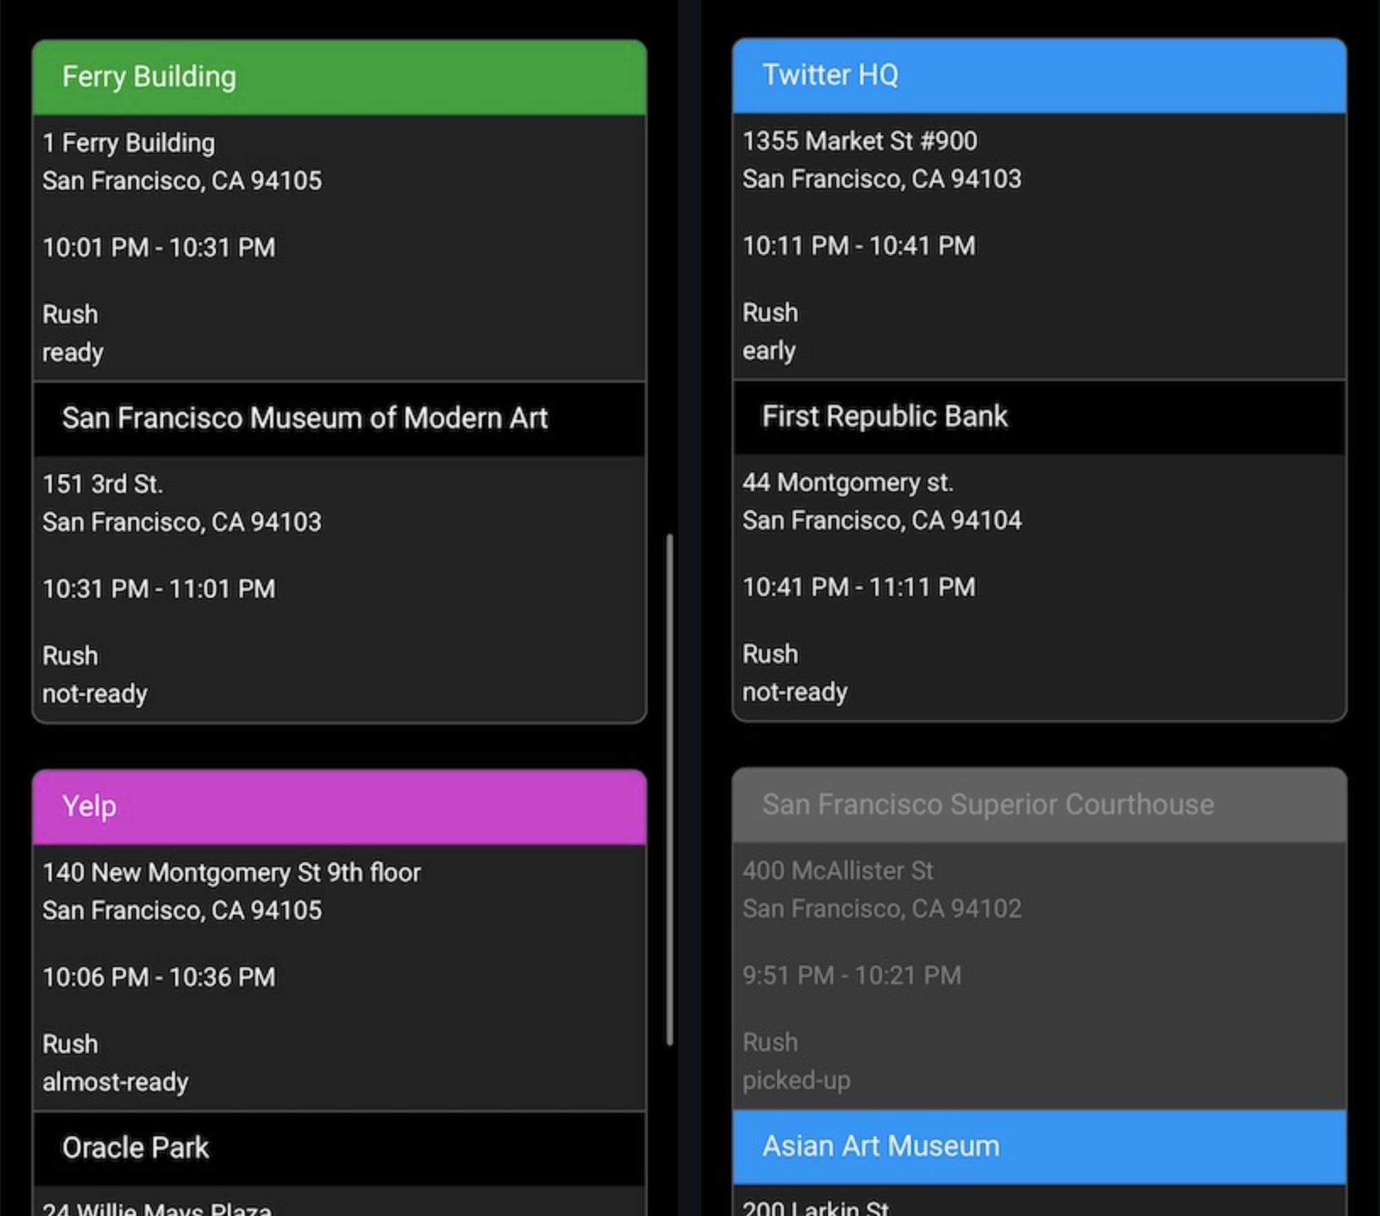Click the grayed San Francisco Superior Courthouse header
The width and height of the screenshot is (1380, 1216).
tap(1039, 804)
